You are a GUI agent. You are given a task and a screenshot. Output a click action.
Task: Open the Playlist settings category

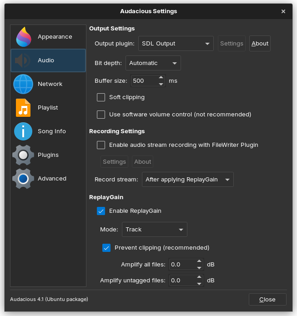[x=48, y=108]
